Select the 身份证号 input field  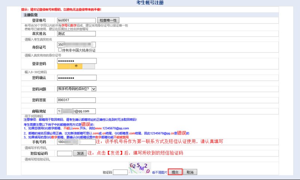[x=76, y=44]
